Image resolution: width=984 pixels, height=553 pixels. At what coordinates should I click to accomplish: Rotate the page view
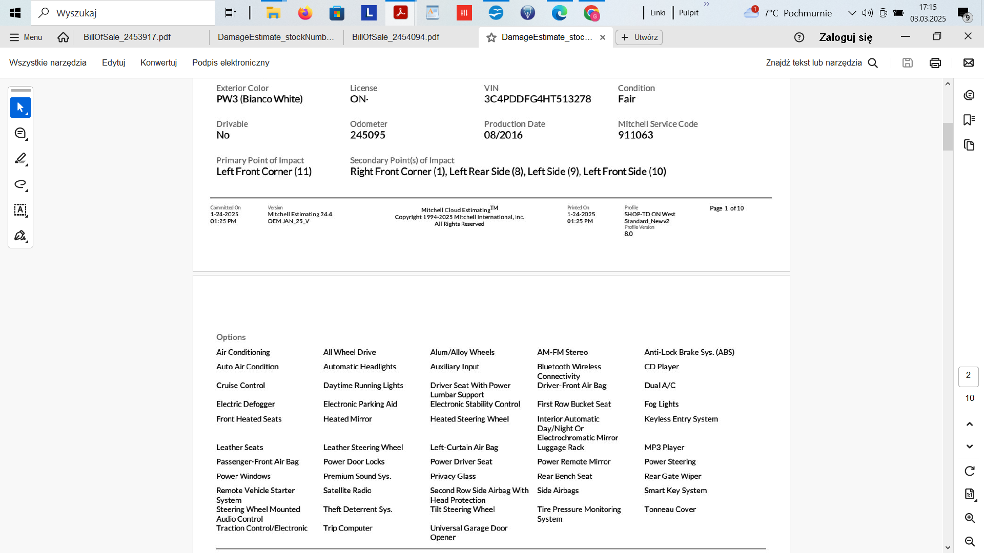pos(969,471)
